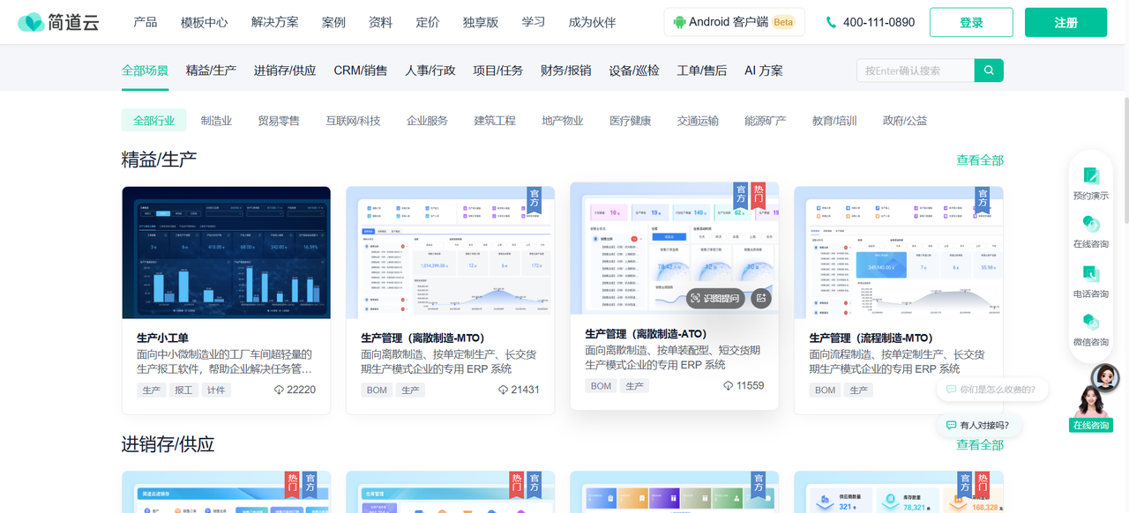Click the 有人对接吗? chat suggestion
This screenshot has width=1129, height=513.
[977, 425]
